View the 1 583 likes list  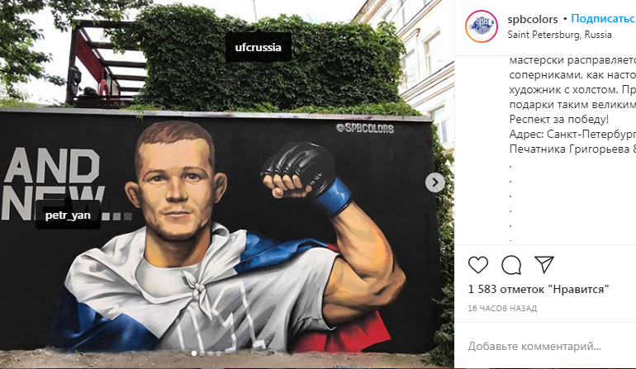pos(539,289)
